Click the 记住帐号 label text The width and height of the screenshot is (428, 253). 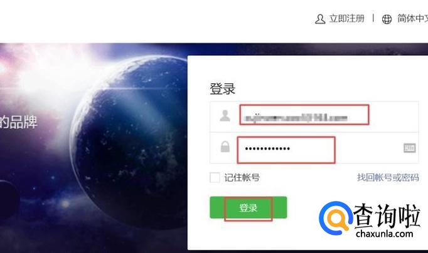[242, 178]
